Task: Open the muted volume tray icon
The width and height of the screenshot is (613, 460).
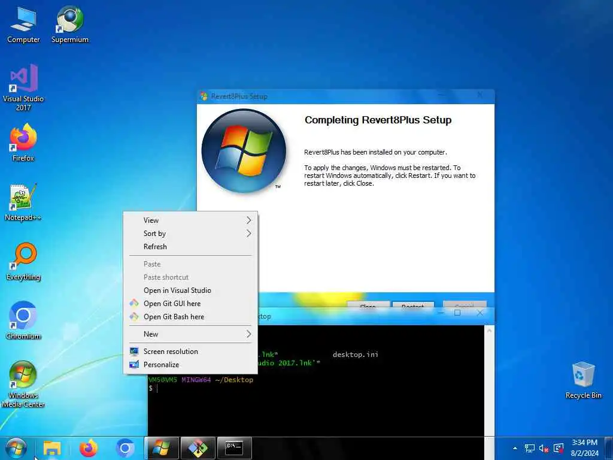Action: pos(544,448)
